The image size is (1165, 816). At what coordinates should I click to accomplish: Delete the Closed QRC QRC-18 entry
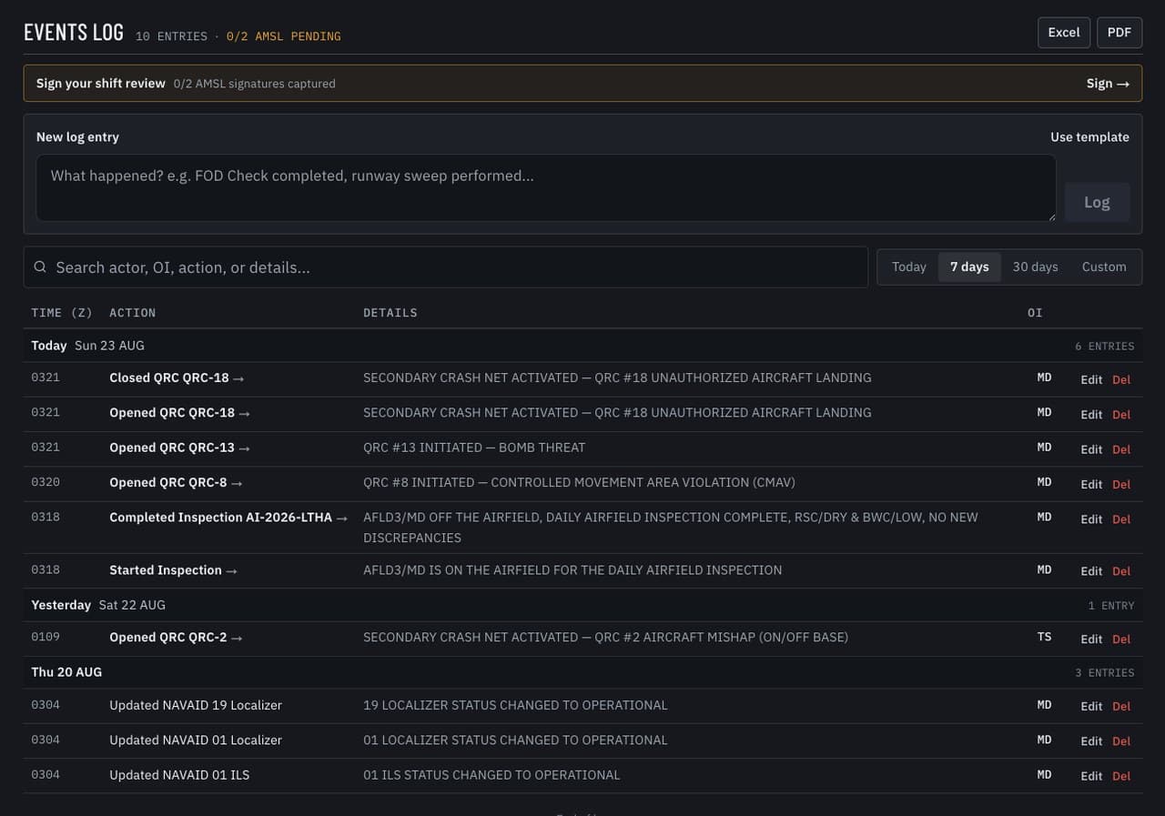click(1121, 379)
